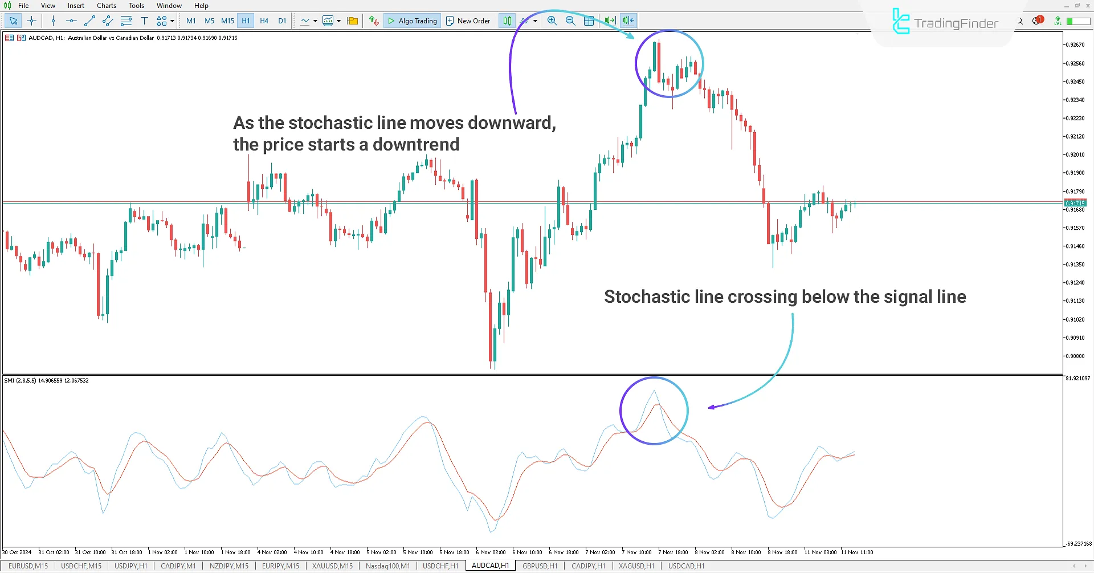
Task: Click the Tile Windows icon
Action: 589,21
